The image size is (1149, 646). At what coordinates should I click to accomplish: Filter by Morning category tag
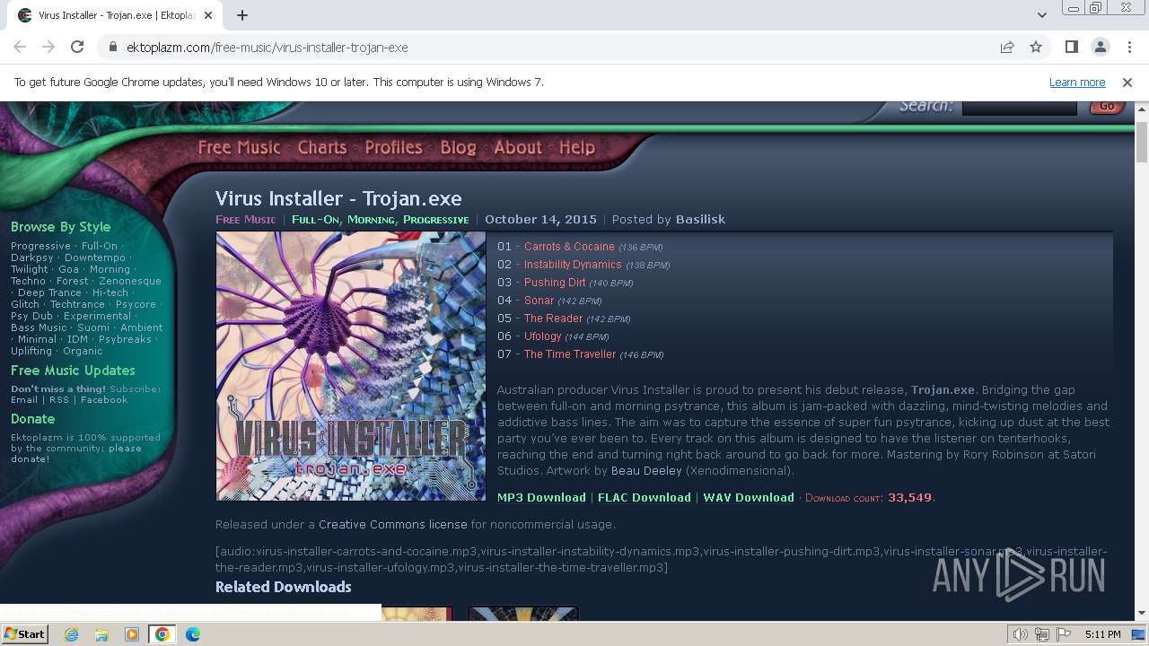click(x=371, y=219)
